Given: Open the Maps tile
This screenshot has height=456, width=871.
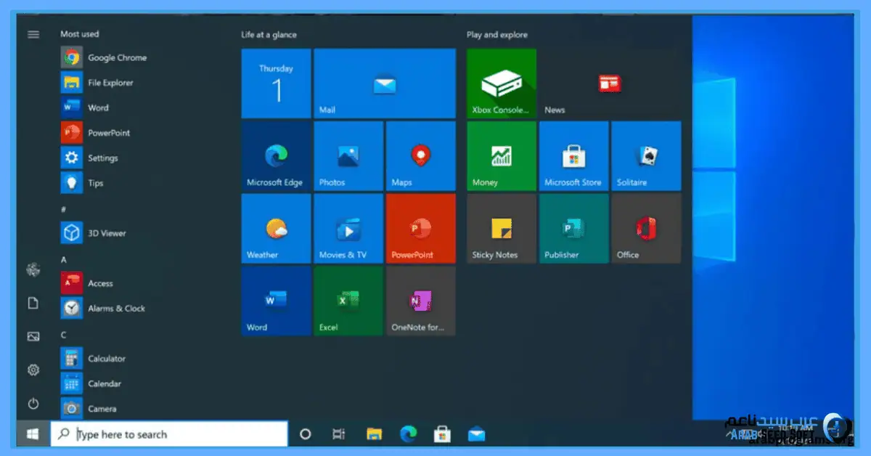Looking at the screenshot, I should [x=421, y=156].
